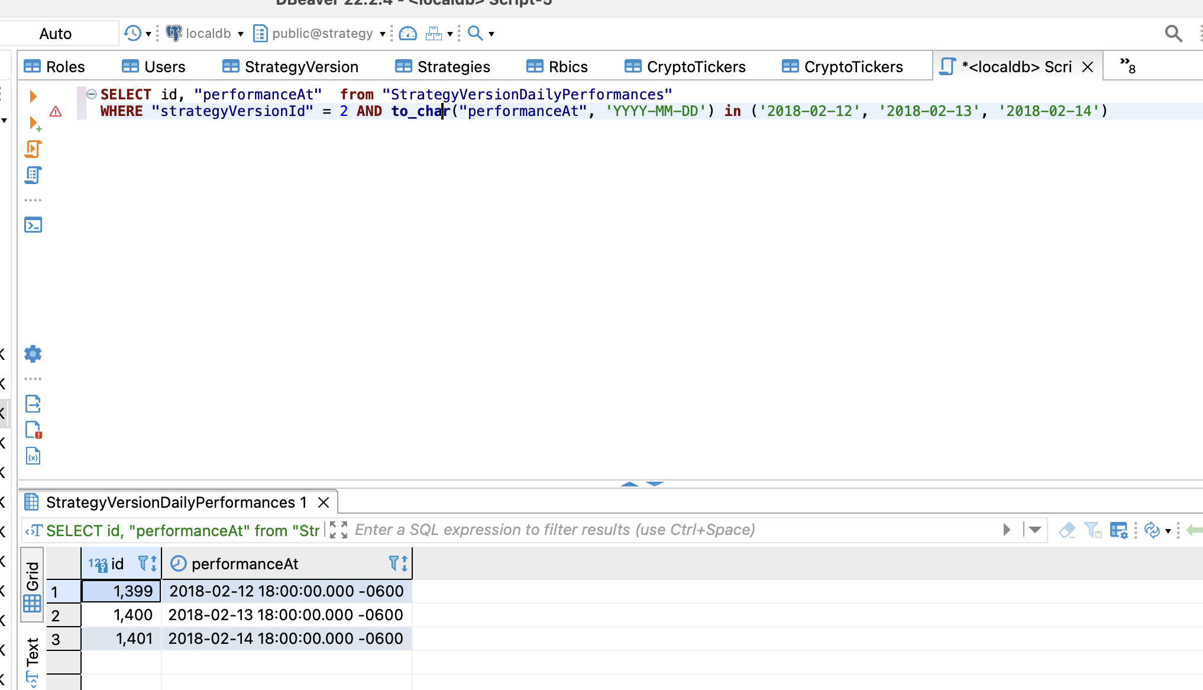Run the SQL script icon
This screenshot has height=690, width=1203.
coord(33,149)
